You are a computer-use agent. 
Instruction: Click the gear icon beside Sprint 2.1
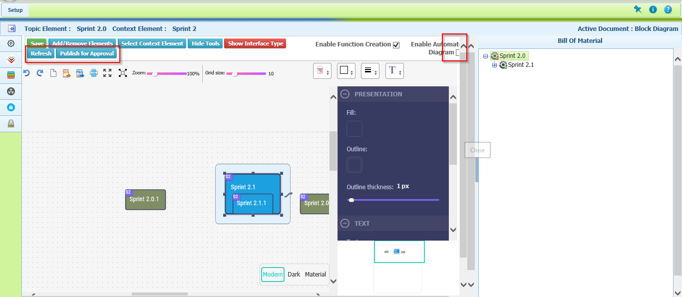[503, 65]
